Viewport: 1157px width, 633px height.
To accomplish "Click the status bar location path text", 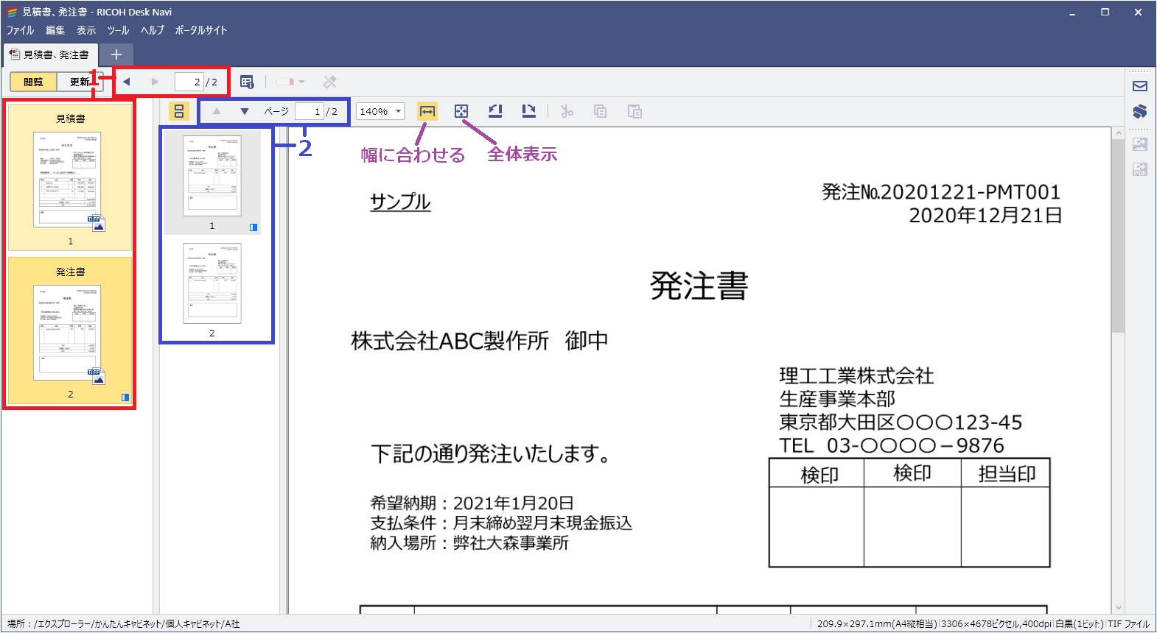I will pyautogui.click(x=124, y=623).
